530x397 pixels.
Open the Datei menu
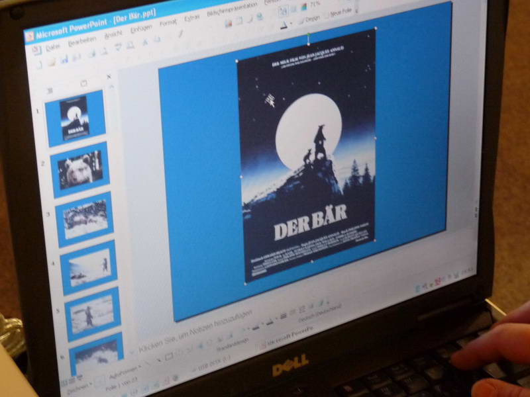[53, 47]
